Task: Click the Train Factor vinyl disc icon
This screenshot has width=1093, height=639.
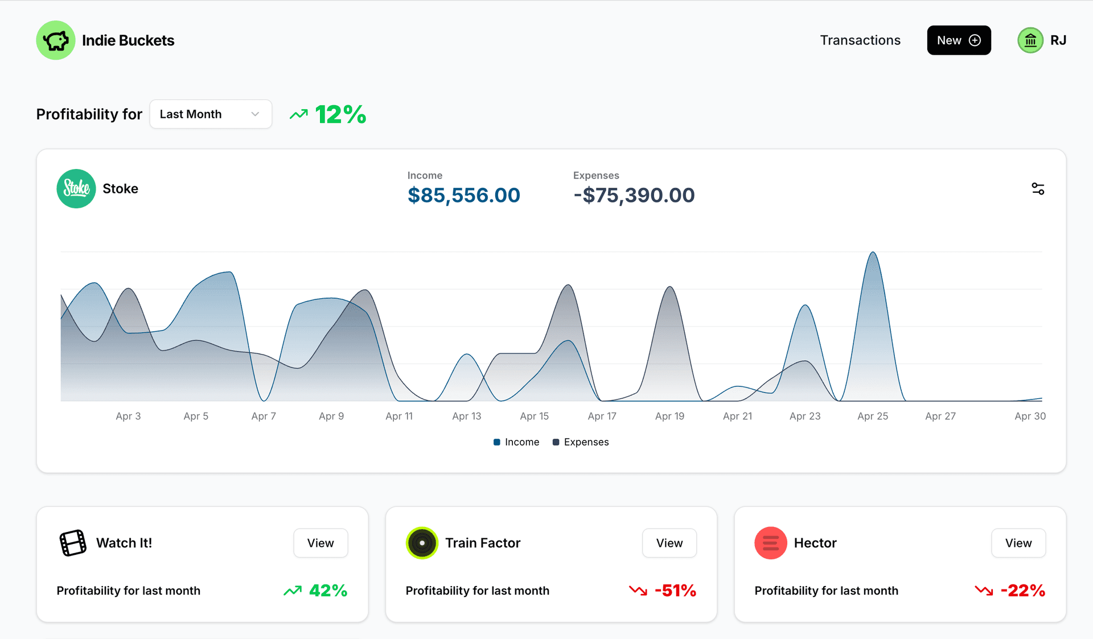Action: pos(422,543)
